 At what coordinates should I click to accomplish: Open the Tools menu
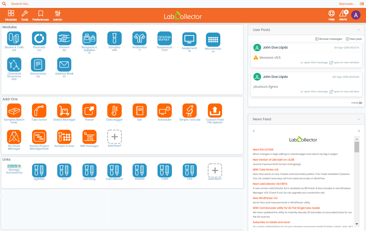tap(25, 16)
